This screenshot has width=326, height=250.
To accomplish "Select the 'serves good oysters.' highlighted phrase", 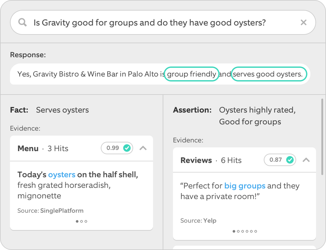I will coord(269,74).
